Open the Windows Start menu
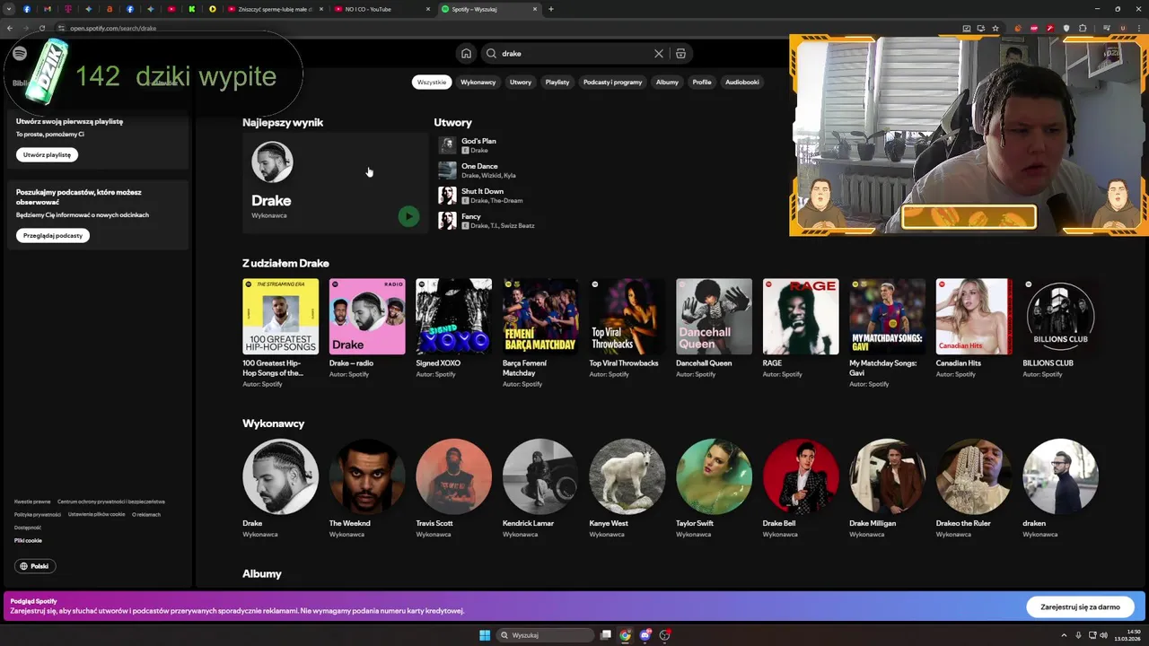This screenshot has width=1149, height=646. pyautogui.click(x=485, y=635)
